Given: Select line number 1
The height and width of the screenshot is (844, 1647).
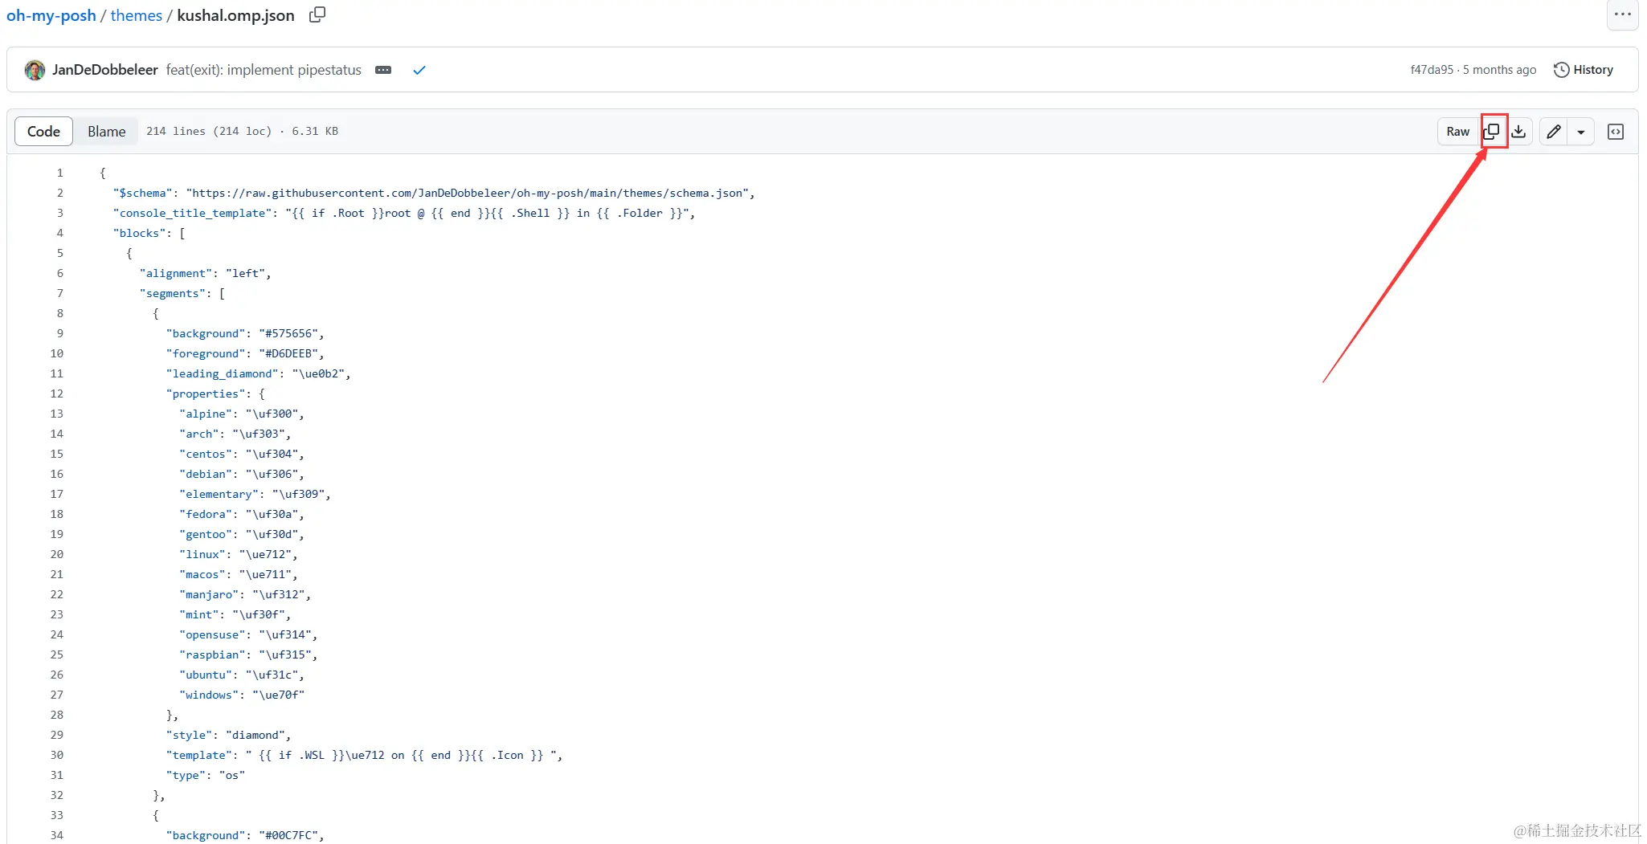Looking at the screenshot, I should pos(59,173).
